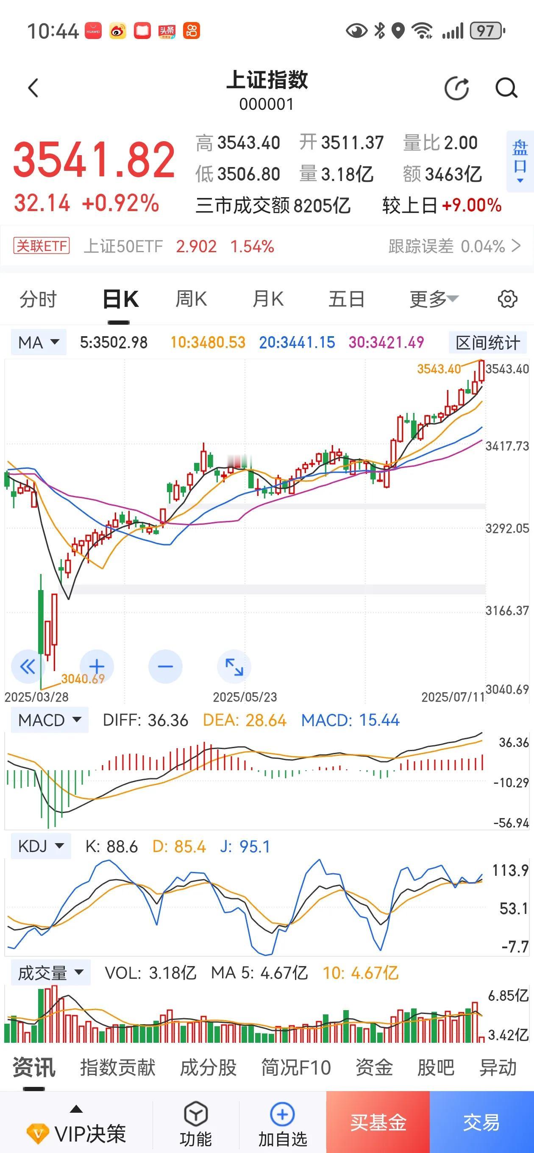Open VIP决策 diamond icon
The width and height of the screenshot is (534, 1153).
pyautogui.click(x=38, y=1134)
